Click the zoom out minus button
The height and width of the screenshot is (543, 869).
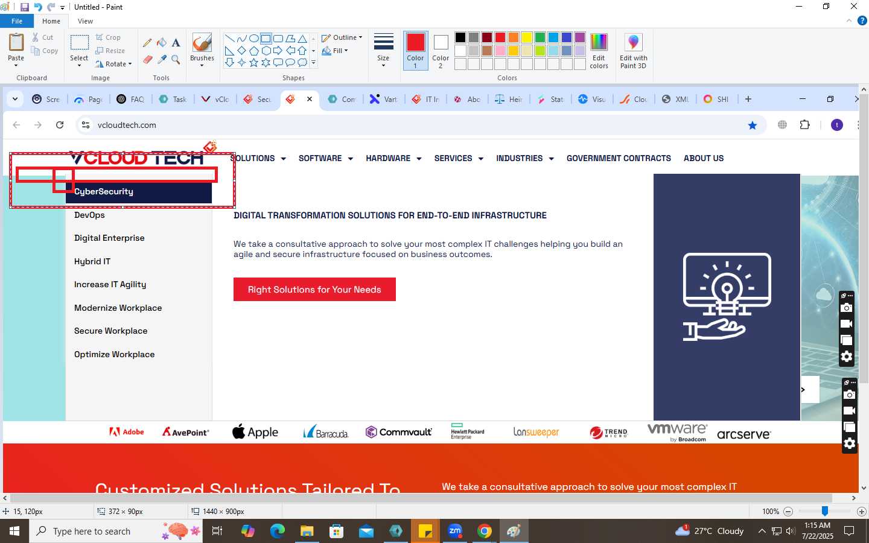(x=788, y=511)
